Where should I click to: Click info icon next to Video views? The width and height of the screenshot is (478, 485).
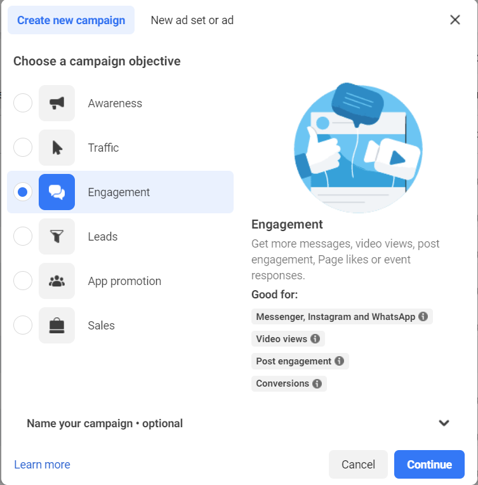315,339
